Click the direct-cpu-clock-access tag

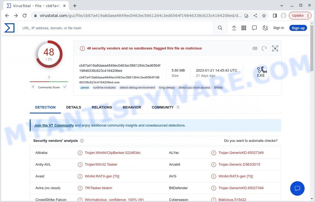[194, 87]
